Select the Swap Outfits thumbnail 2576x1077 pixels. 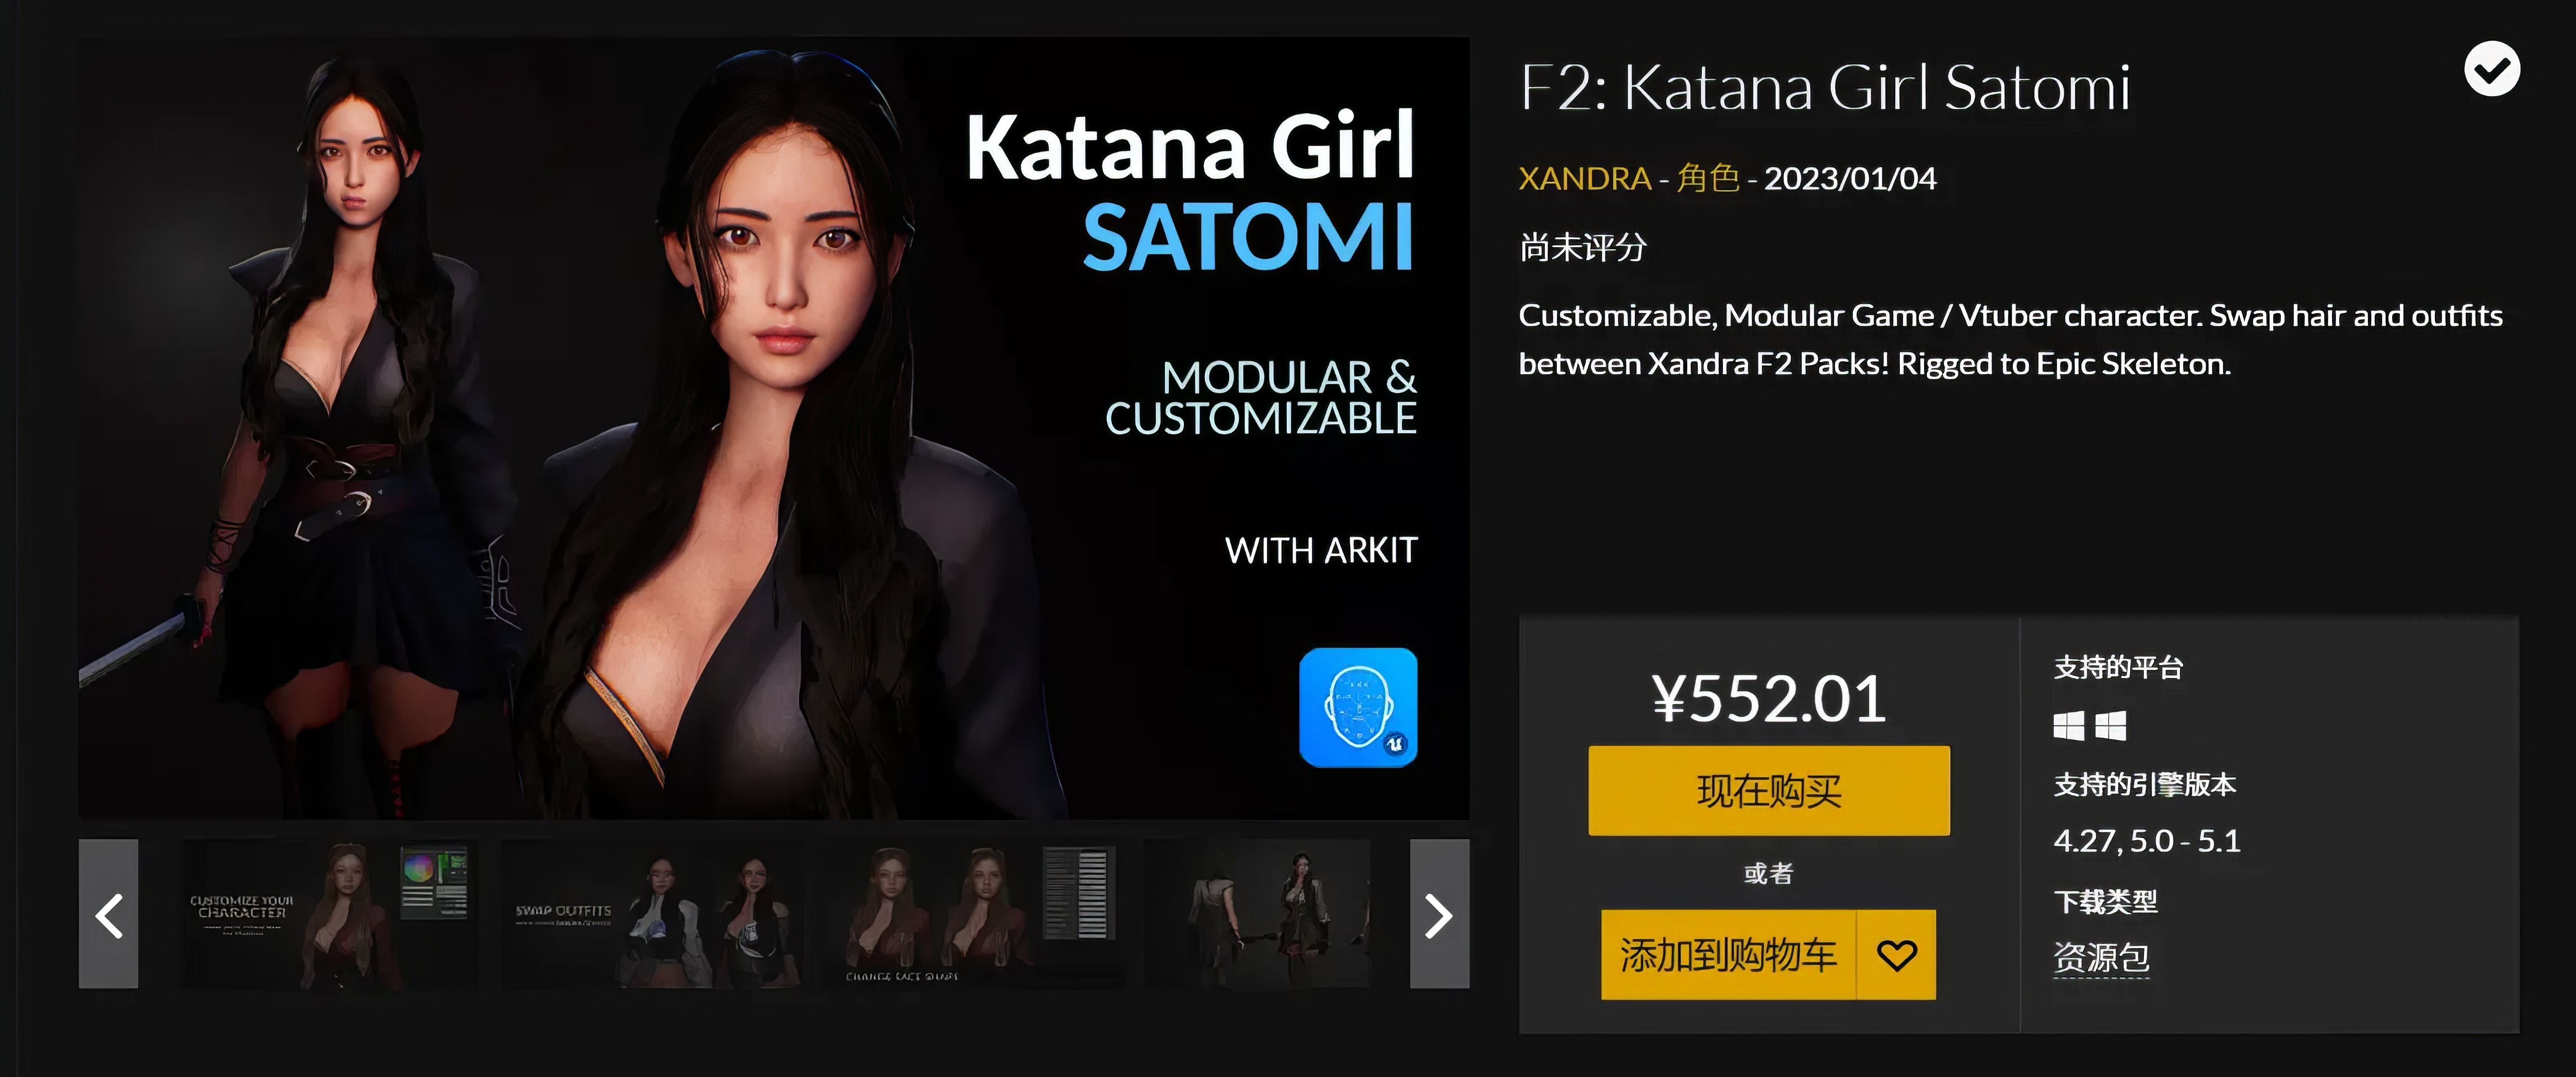coord(651,914)
